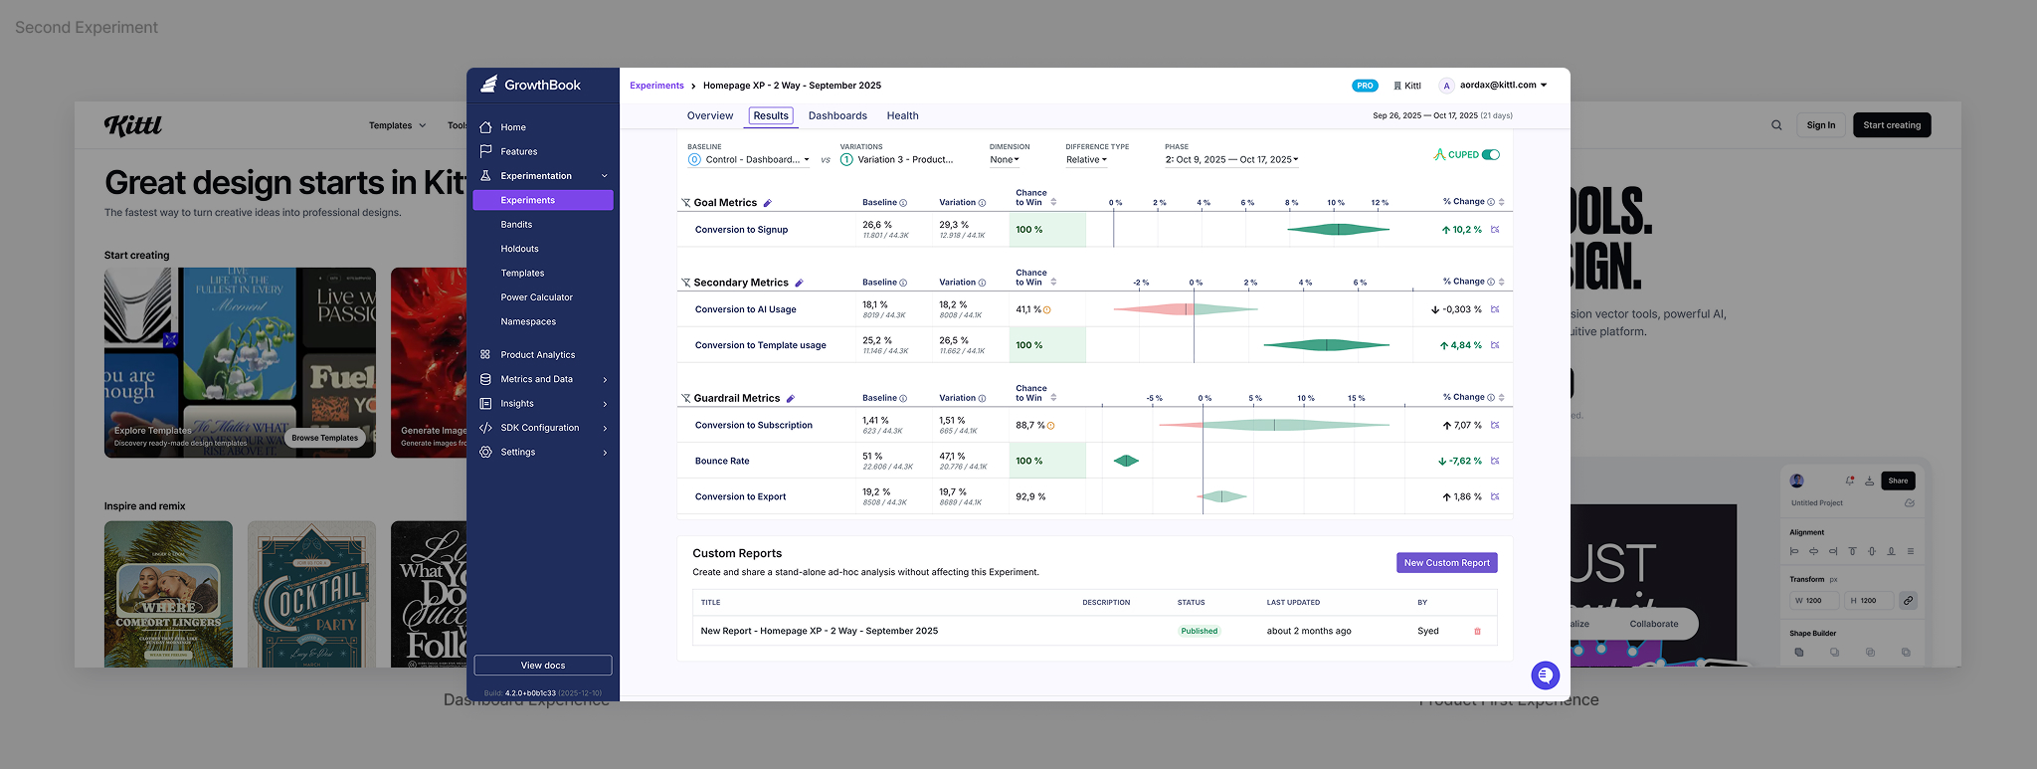Toggle the CUPED switch
The image size is (2037, 769).
pos(1490,154)
